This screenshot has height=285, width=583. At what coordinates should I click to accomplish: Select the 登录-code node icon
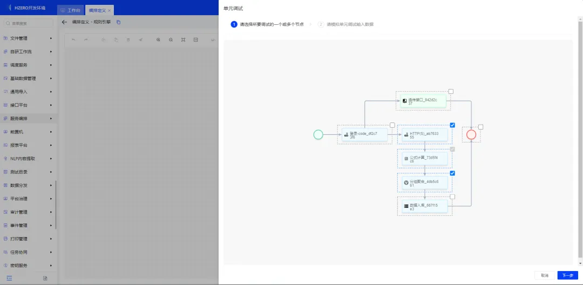[346, 135]
